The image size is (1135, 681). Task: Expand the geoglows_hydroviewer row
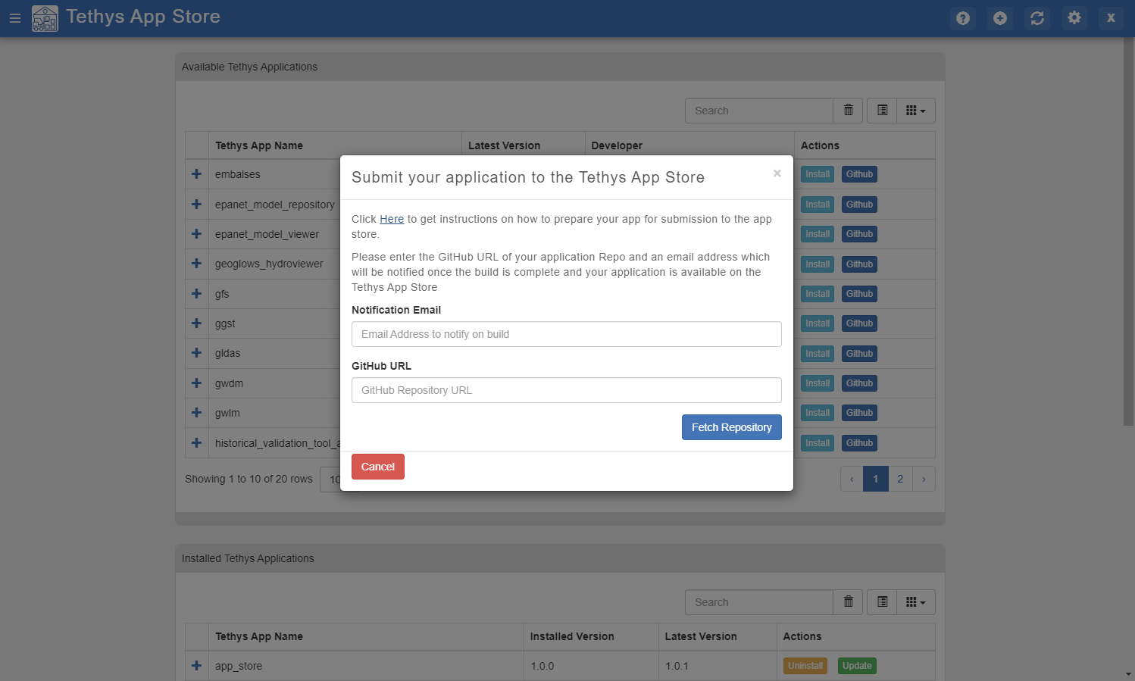(x=197, y=264)
